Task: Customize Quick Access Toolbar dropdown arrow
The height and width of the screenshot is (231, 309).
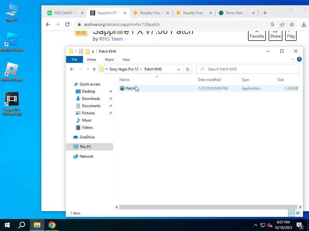Action: point(93,52)
